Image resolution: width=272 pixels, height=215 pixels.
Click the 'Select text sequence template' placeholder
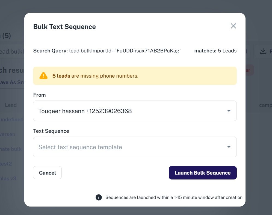coord(80,147)
